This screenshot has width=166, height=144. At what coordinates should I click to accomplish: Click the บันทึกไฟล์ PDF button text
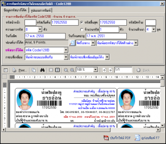[x=120, y=138]
